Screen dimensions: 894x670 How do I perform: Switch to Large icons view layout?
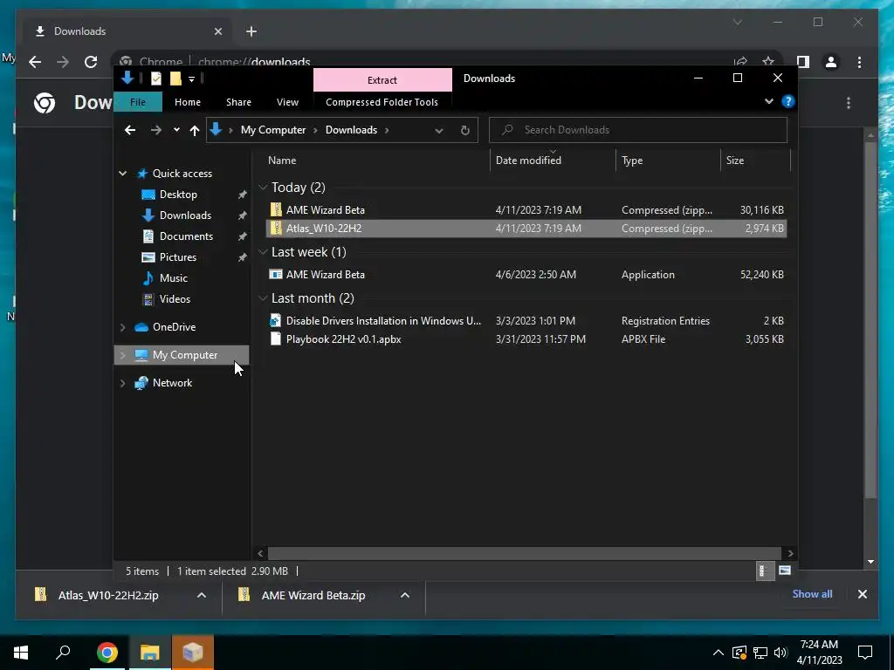click(785, 571)
